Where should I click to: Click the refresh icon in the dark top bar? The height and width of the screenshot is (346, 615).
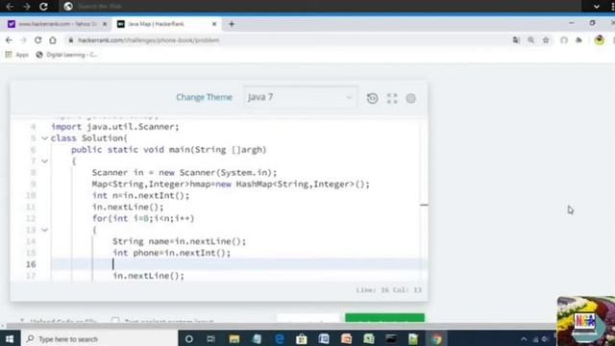tap(43, 7)
